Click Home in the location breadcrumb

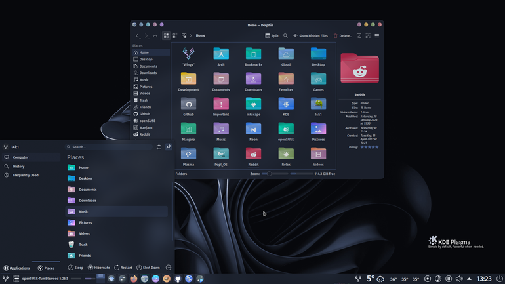point(200,35)
